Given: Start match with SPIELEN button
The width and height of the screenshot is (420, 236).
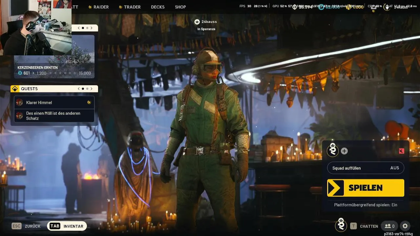Looking at the screenshot, I should [x=366, y=188].
